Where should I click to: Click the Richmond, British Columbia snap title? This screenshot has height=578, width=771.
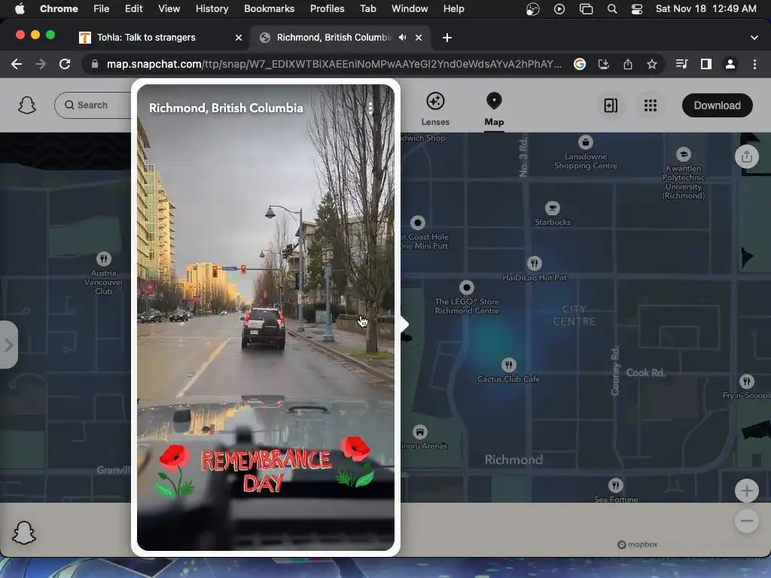226,108
